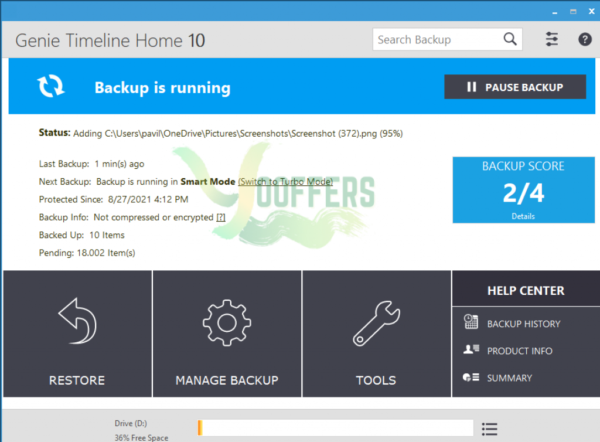Click the Manage Backup gear icon
Image resolution: width=600 pixels, height=442 pixels.
[x=227, y=322]
